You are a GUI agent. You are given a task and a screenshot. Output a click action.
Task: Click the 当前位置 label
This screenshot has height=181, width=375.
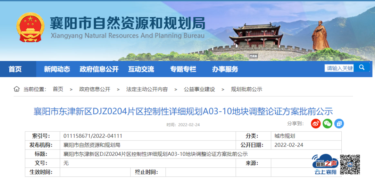point(35,89)
